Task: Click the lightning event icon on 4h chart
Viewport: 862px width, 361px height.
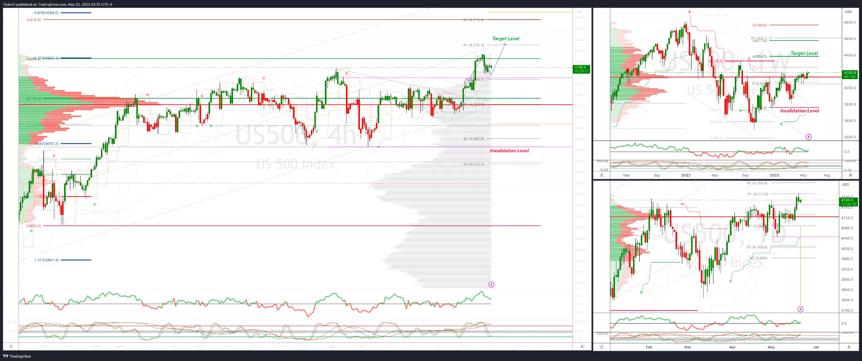Action: 491,284
